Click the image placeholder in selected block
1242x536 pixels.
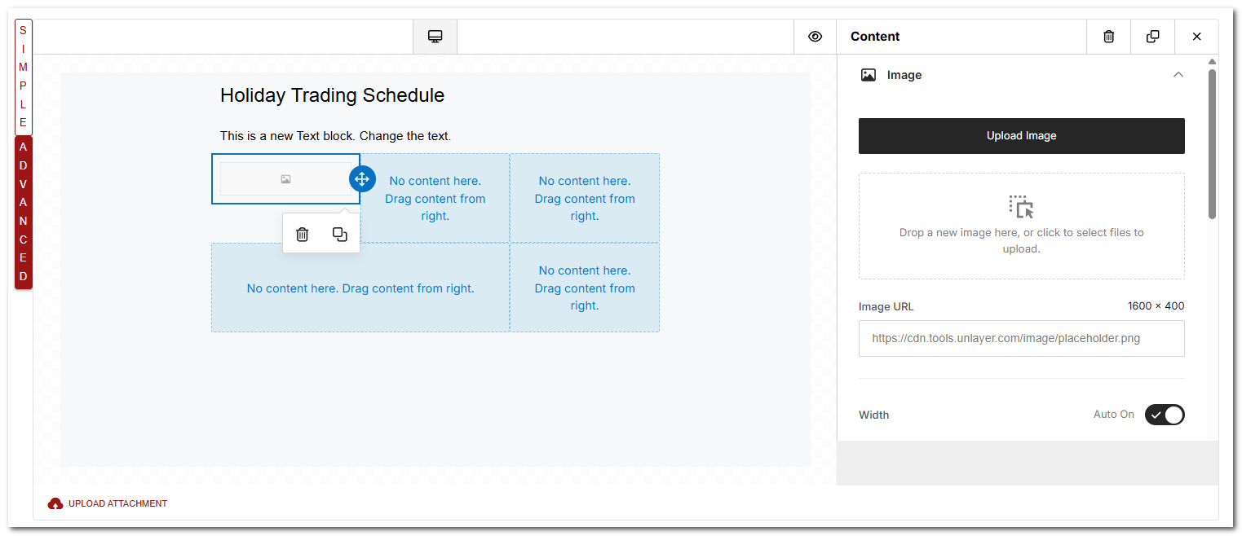coord(285,179)
